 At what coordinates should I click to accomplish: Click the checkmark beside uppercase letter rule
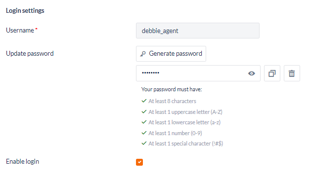[x=144, y=112]
